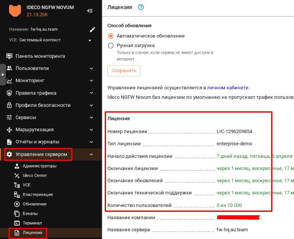The height and width of the screenshot is (239, 294).
Task: Select Автоматическое обновление radio option
Action: click(x=111, y=36)
